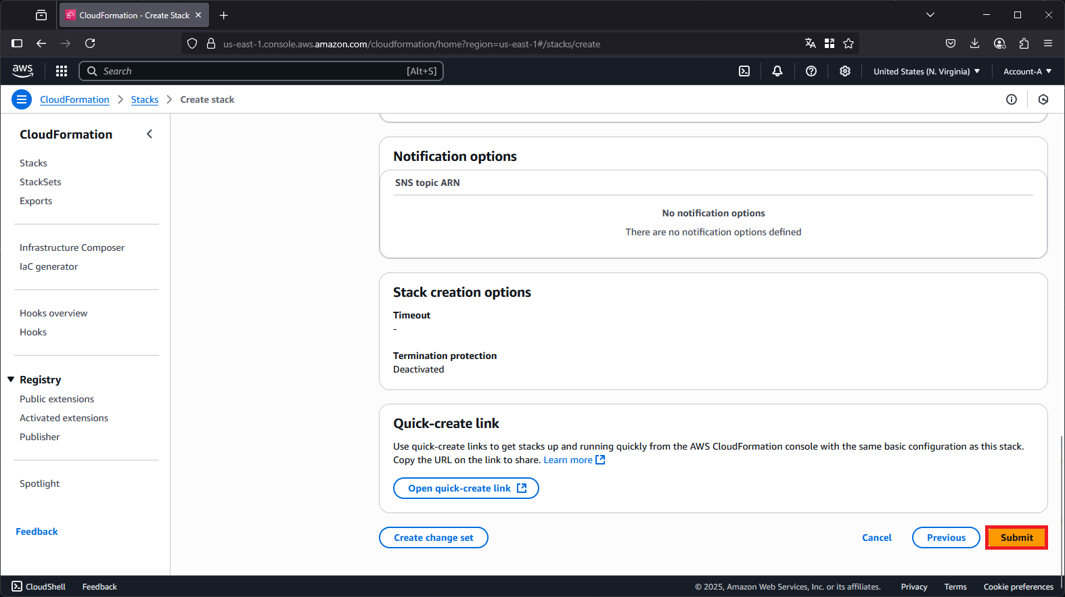The width and height of the screenshot is (1065, 597).
Task: Open the help question mark menu
Action: point(811,71)
